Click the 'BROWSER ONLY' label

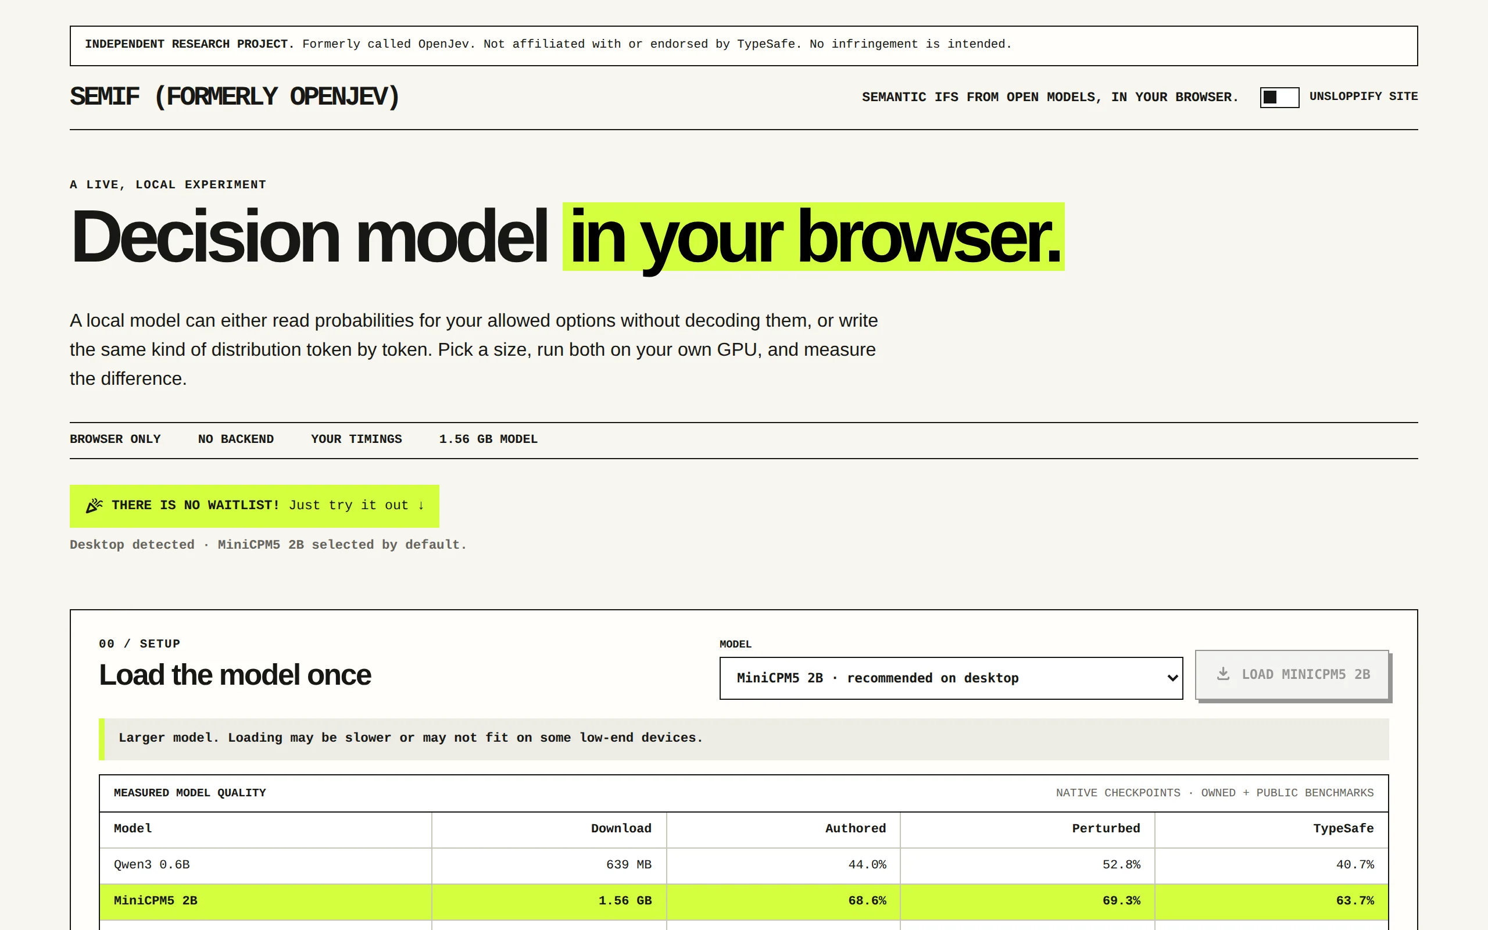pos(115,439)
